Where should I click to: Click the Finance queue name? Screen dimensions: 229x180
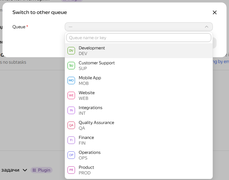(86, 137)
